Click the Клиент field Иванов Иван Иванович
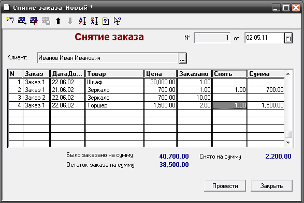The height and width of the screenshot is (203, 304). tap(108, 58)
